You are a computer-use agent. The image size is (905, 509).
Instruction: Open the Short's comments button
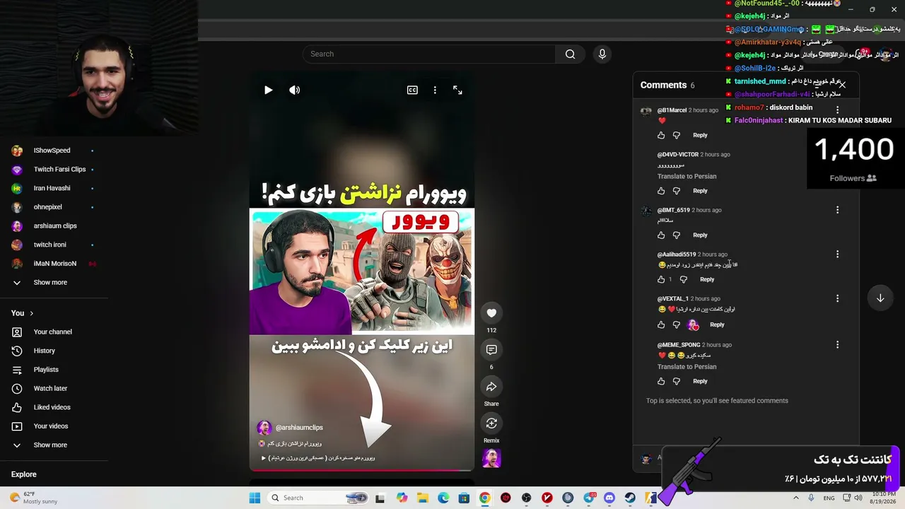coord(491,350)
